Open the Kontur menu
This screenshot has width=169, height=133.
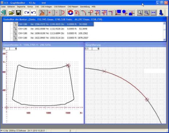point(30,7)
